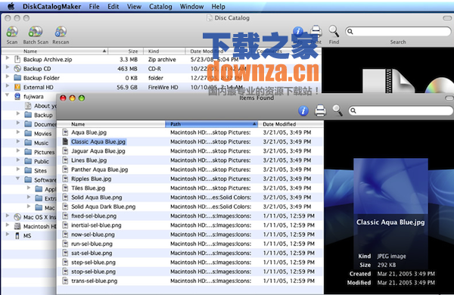The height and width of the screenshot is (295, 454).
Task: Expand the Backup CD row
Action: [8, 67]
